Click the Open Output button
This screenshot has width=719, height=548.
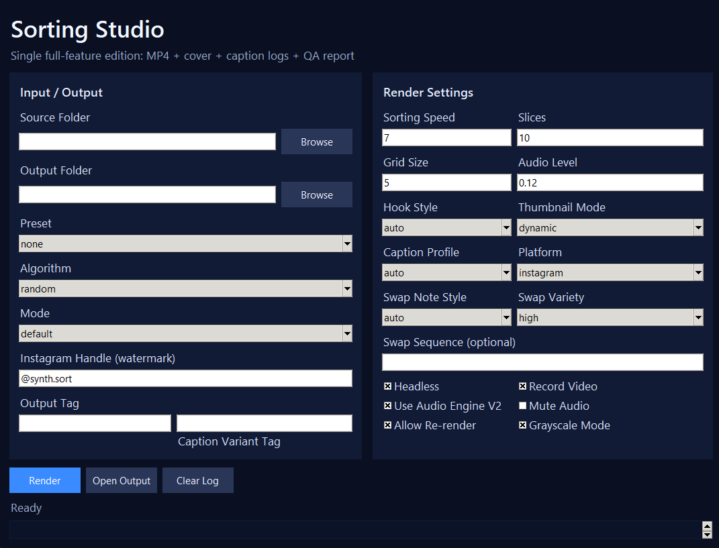122,480
